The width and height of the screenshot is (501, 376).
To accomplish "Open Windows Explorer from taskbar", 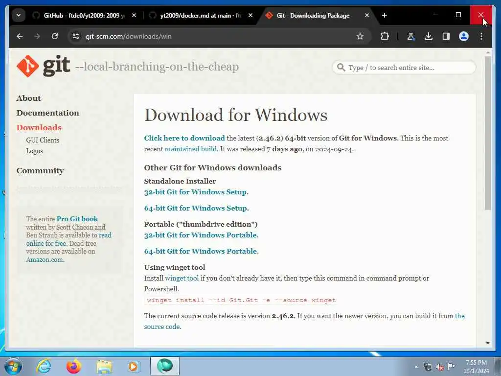I will 104,367.
